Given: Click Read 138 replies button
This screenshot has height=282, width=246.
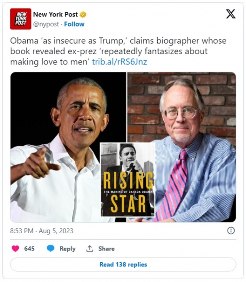Looking at the screenshot, I should (x=123, y=264).
